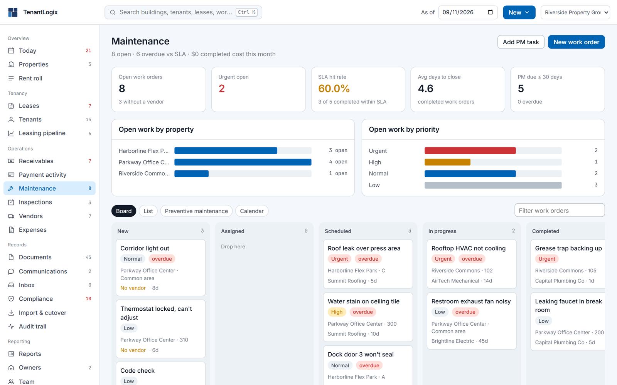Open the Calendar view tab
617x385 pixels.
[252, 211]
